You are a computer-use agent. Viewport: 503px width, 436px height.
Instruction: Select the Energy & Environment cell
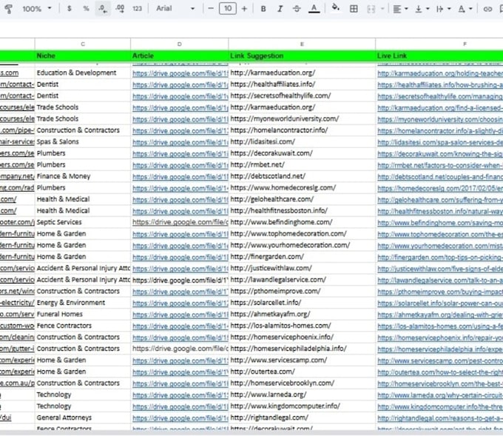(x=83, y=303)
